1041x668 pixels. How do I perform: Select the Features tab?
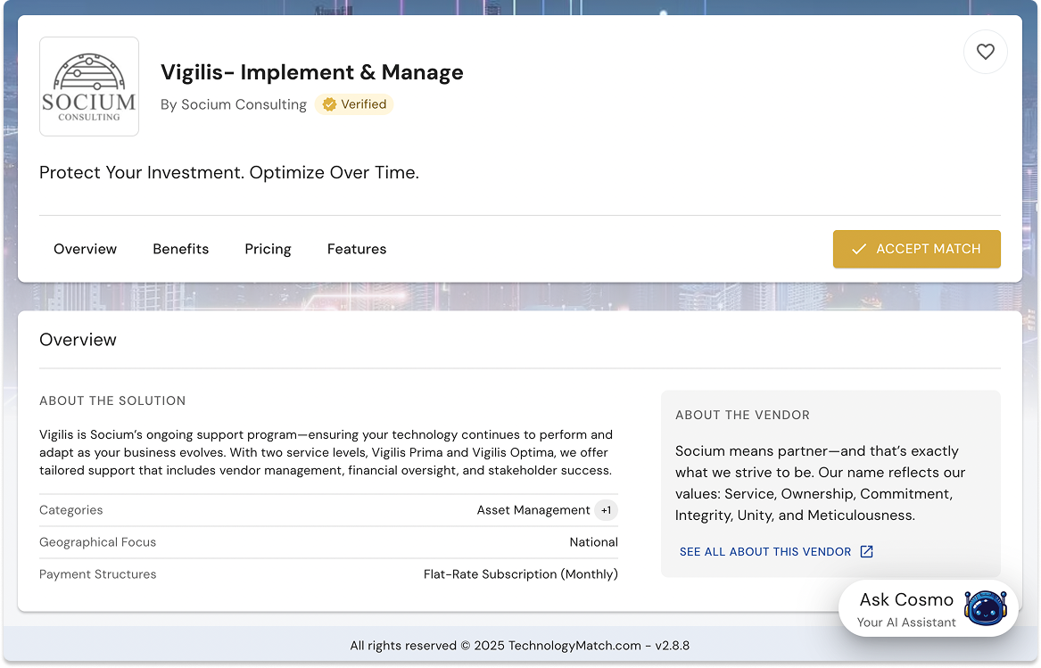point(357,249)
